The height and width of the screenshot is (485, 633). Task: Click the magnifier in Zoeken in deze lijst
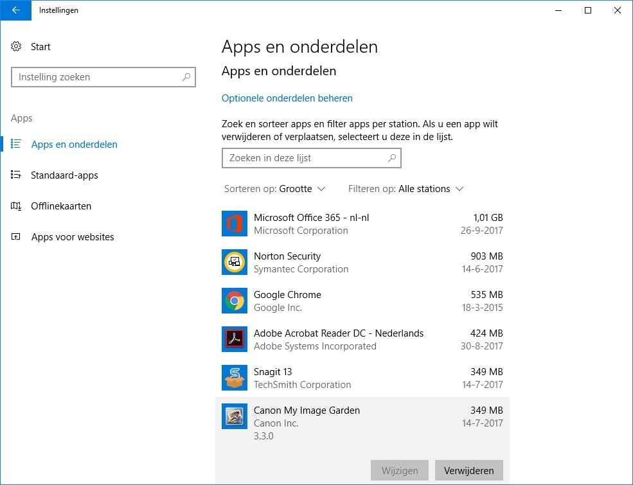[392, 158]
